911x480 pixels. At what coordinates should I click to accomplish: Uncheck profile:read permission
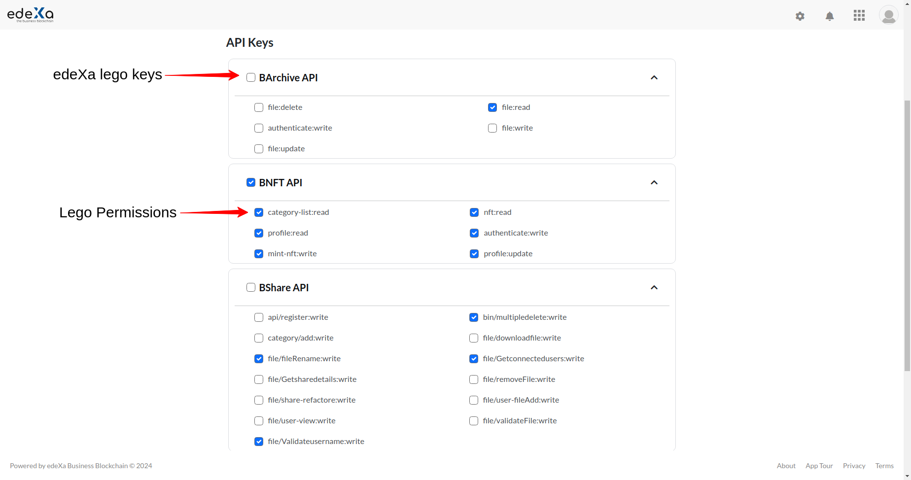(x=259, y=233)
